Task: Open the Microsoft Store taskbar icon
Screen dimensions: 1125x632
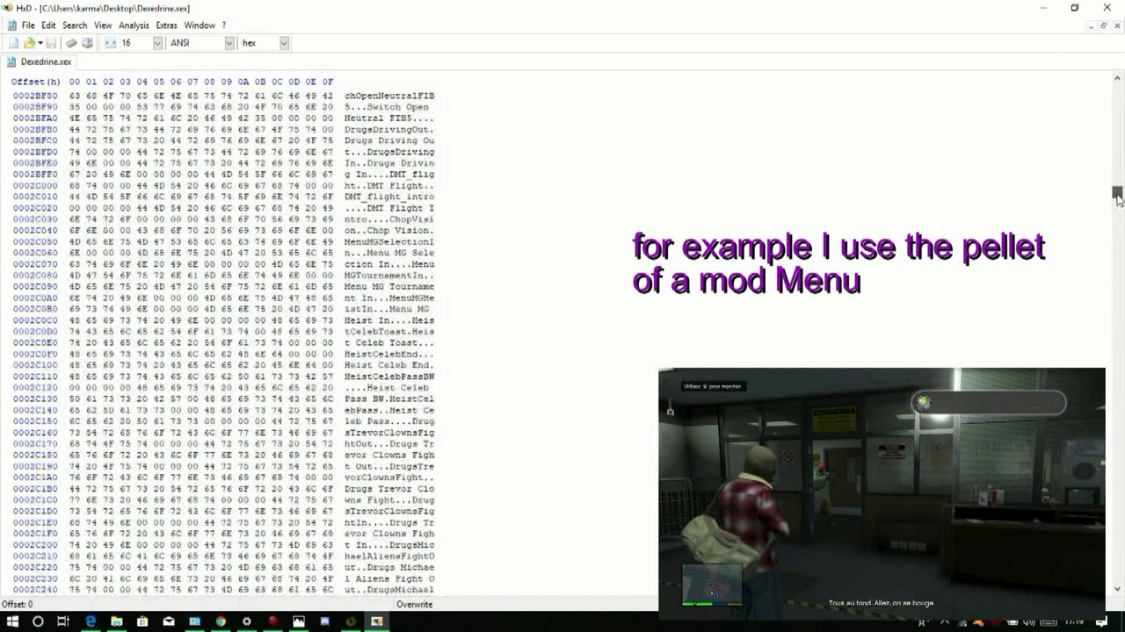Action: pyautogui.click(x=142, y=621)
